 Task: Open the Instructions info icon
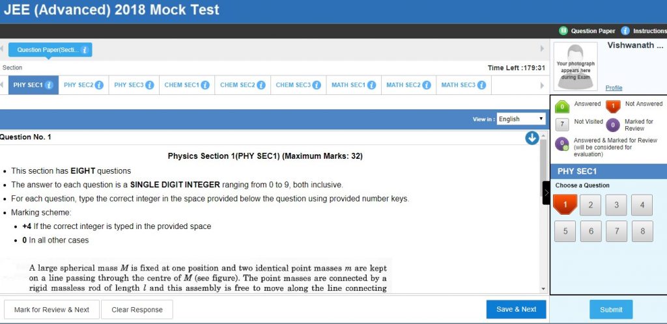click(x=625, y=31)
